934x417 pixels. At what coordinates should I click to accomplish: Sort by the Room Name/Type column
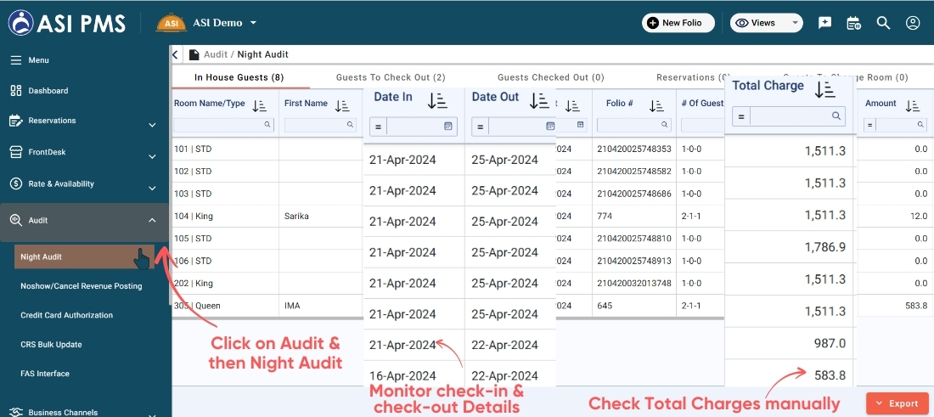click(260, 105)
